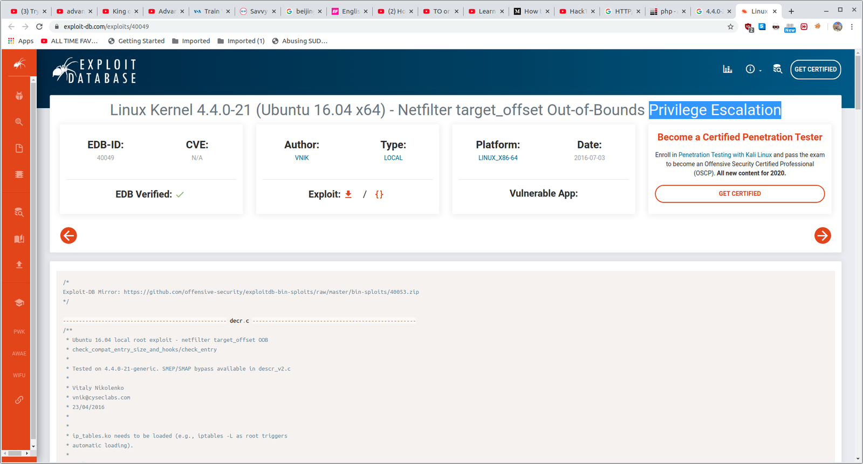Switch to the 'King c' browser tab
Screen dimensions: 863x464
[x=120, y=11]
